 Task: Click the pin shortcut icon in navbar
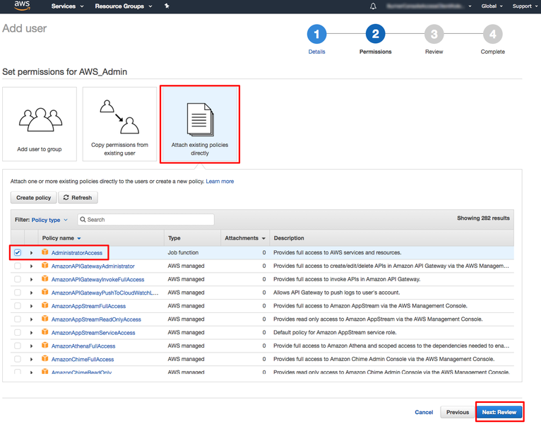click(167, 6)
